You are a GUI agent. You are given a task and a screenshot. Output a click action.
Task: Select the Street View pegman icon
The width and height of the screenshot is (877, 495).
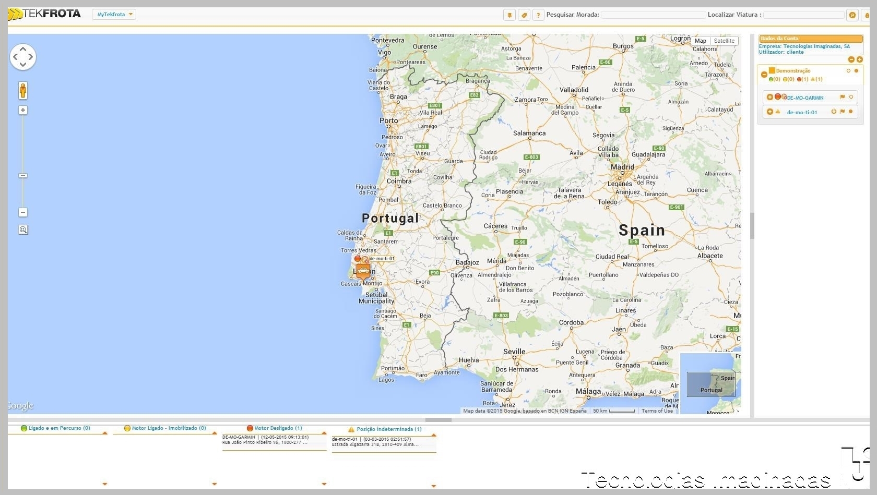pyautogui.click(x=23, y=91)
